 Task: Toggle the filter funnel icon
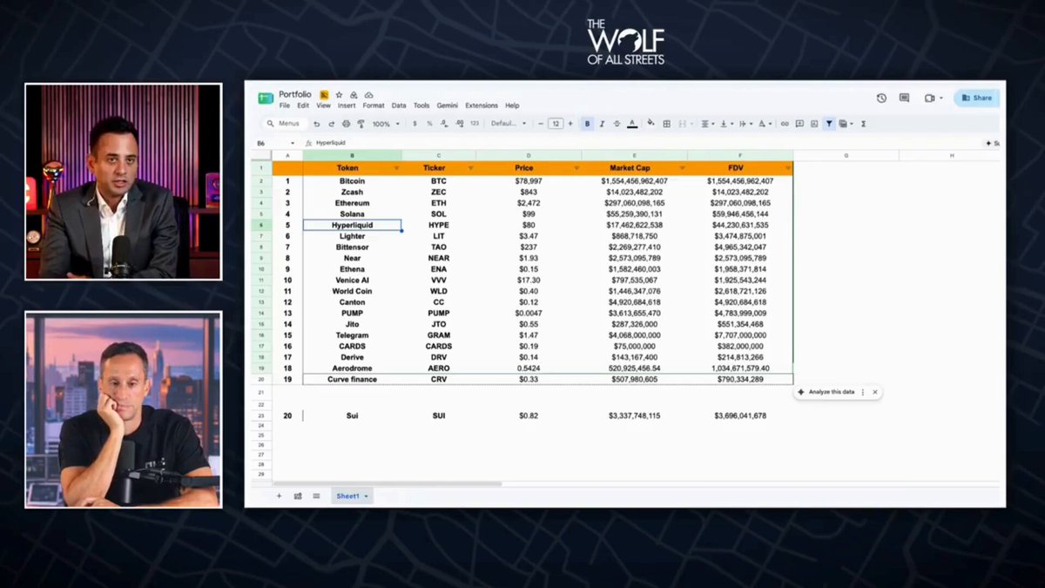[x=829, y=124]
